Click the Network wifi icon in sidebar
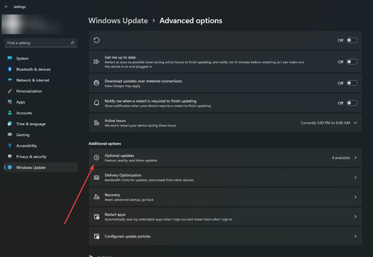 [x=10, y=80]
